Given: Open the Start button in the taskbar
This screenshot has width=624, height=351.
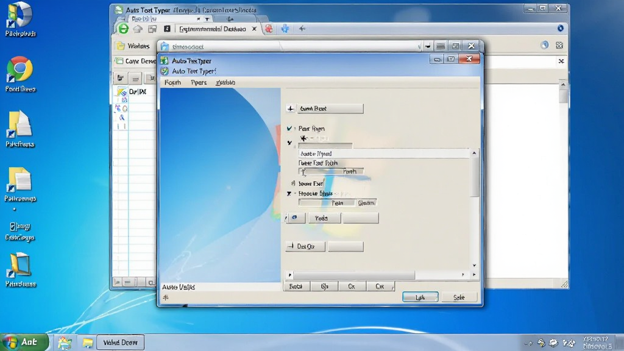Looking at the screenshot, I should 24,342.
